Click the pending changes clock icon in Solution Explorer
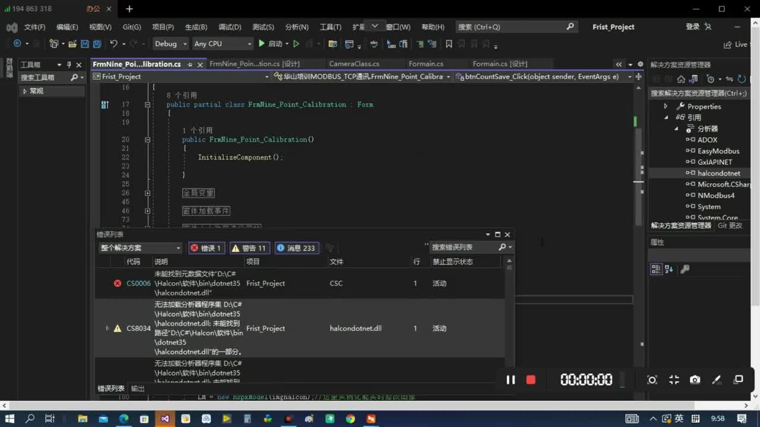 711,79
